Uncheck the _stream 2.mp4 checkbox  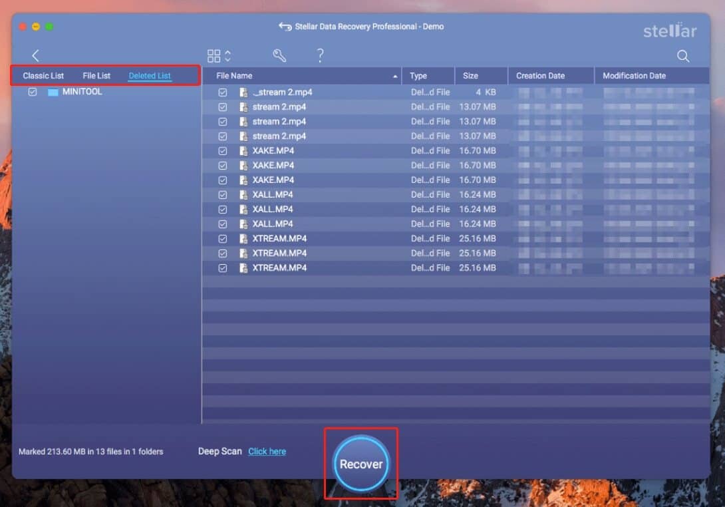[223, 92]
